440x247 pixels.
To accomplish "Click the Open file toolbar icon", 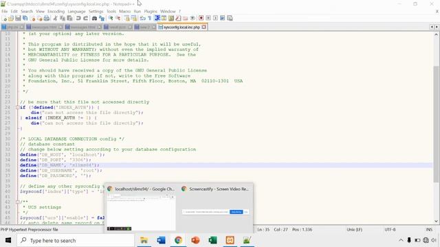I will [x=11, y=19].
